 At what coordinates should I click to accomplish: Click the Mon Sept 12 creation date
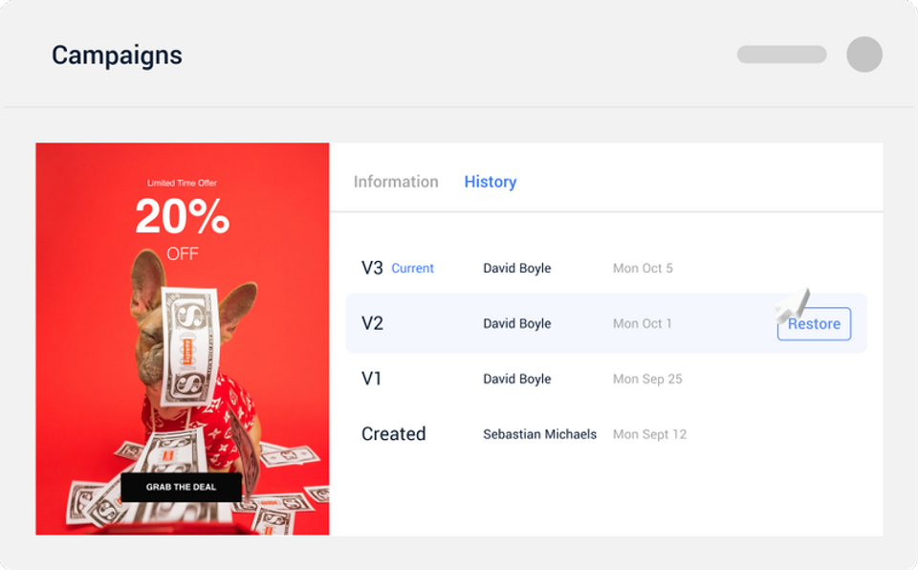pyautogui.click(x=649, y=434)
